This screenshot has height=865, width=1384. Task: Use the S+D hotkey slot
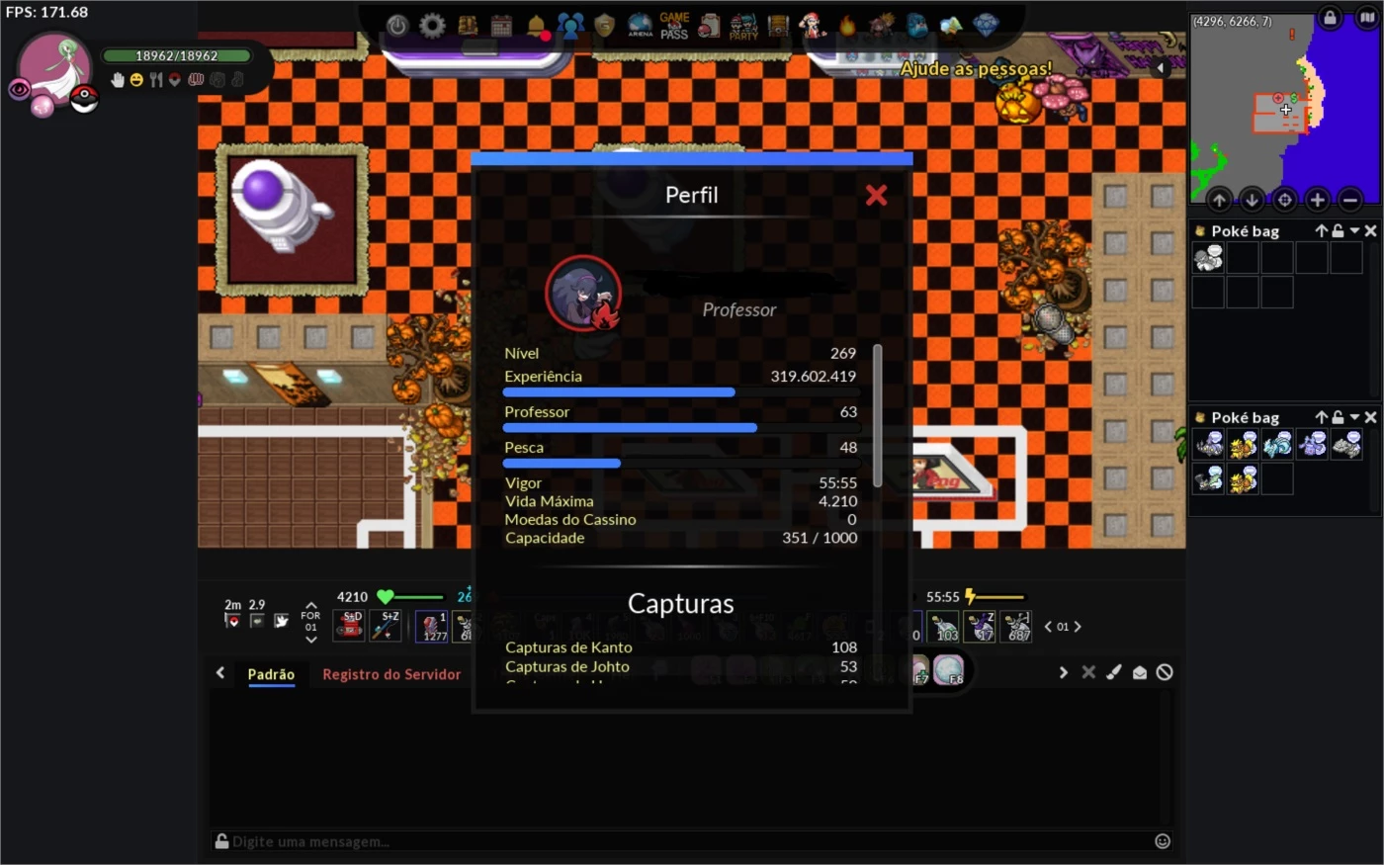pos(349,626)
